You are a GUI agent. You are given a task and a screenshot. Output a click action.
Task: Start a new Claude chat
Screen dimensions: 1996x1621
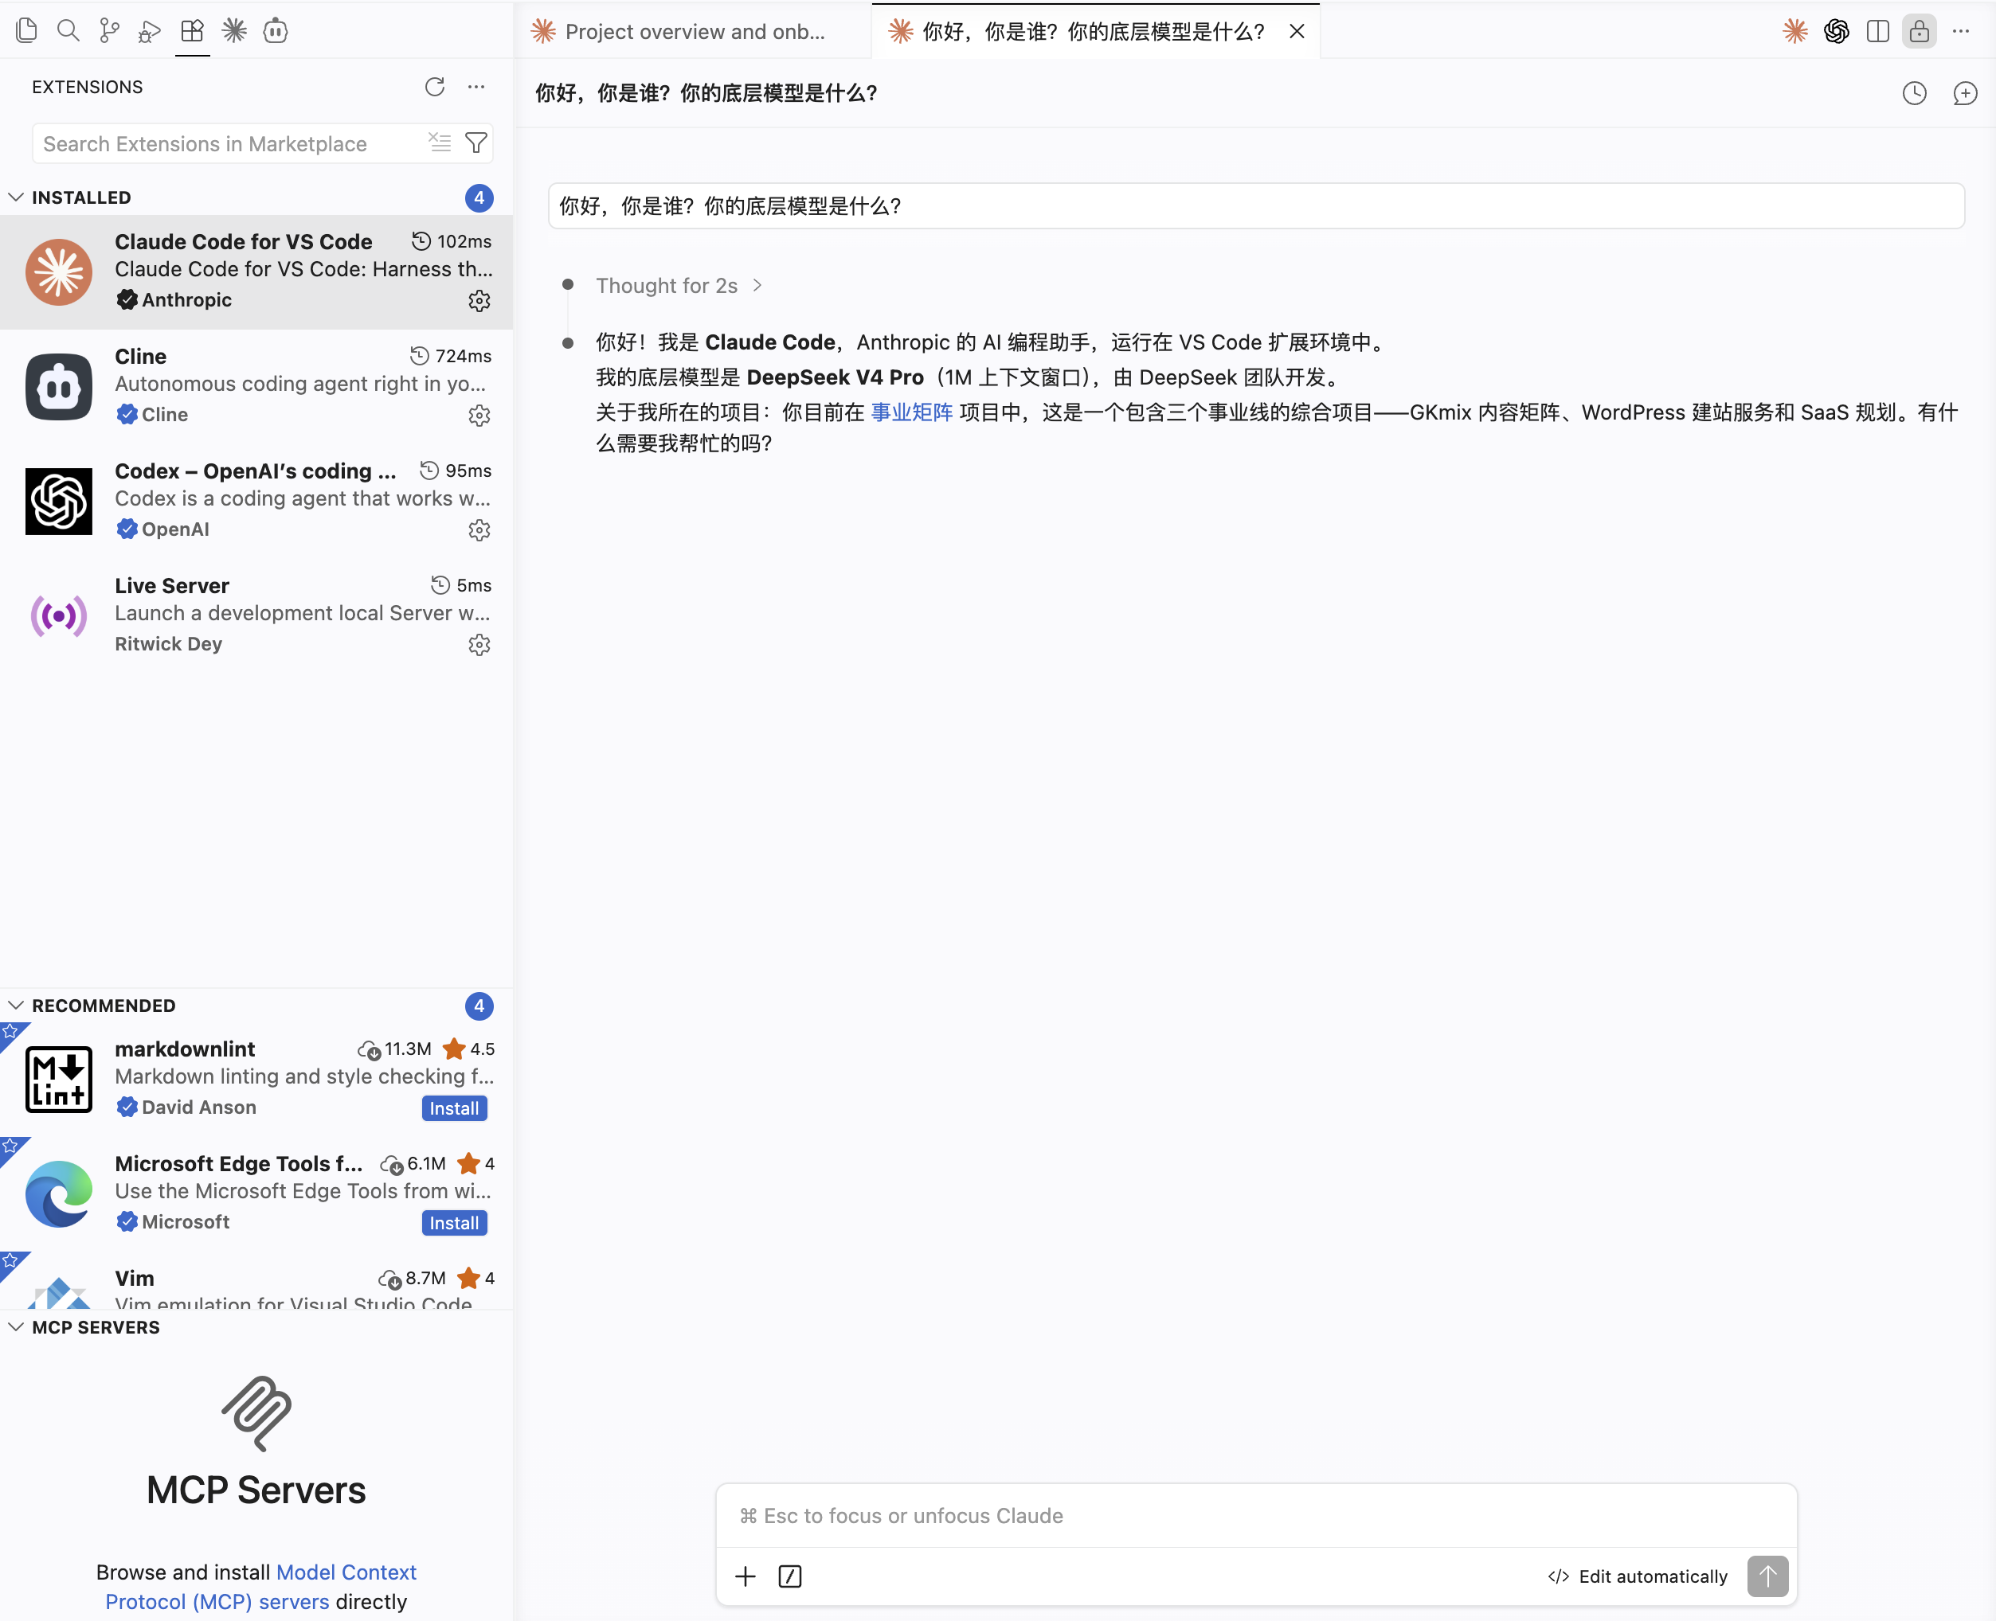click(x=1965, y=93)
